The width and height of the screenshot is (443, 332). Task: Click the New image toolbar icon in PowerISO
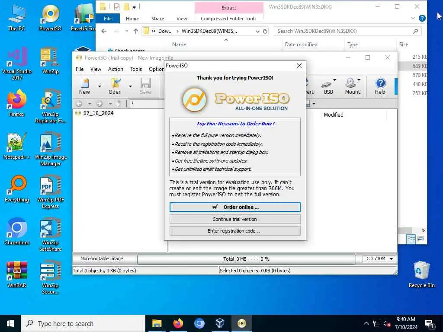[x=84, y=86]
